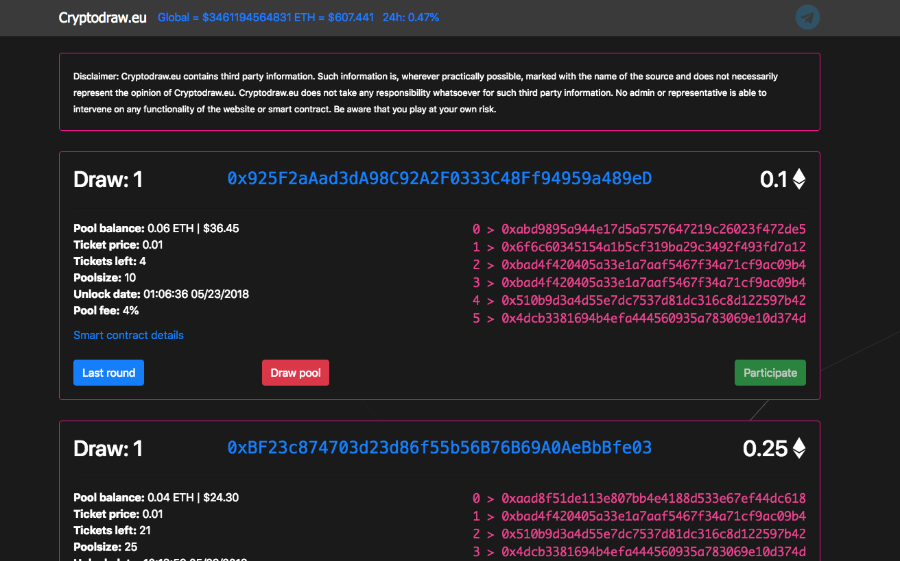Go to the Cryptodraw.eu home logo
900x561 pixels.
(102, 18)
